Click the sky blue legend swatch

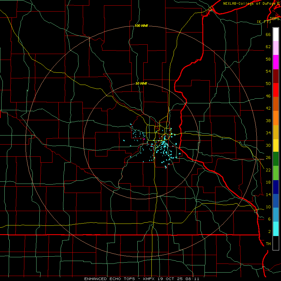coord(276,215)
